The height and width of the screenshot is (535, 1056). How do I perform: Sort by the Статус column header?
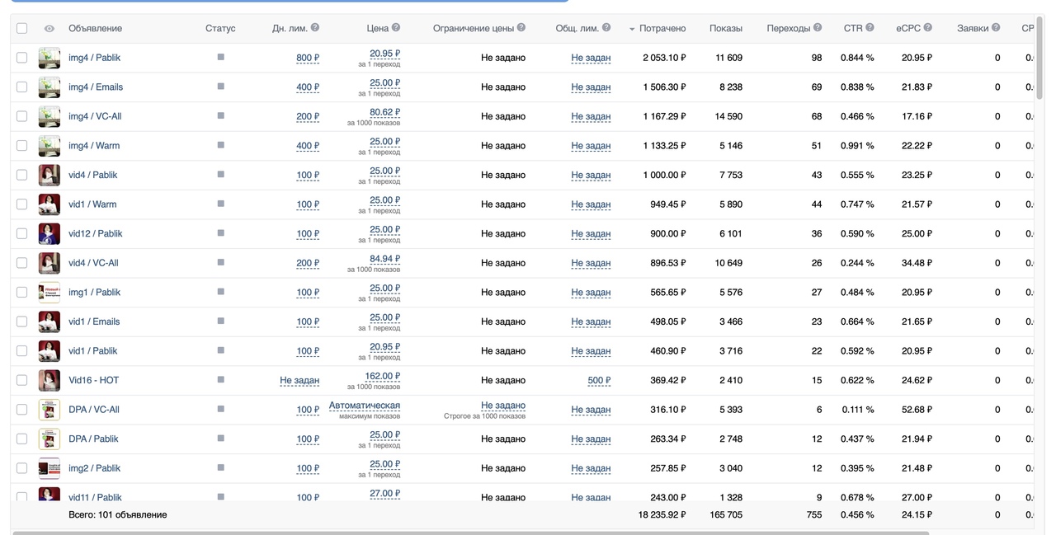220,28
